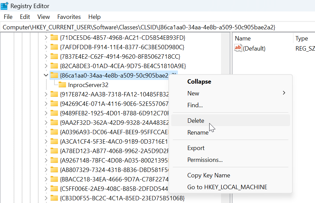This screenshot has width=315, height=203.
Task: Choose Find... from the context menu
Action: (230, 105)
